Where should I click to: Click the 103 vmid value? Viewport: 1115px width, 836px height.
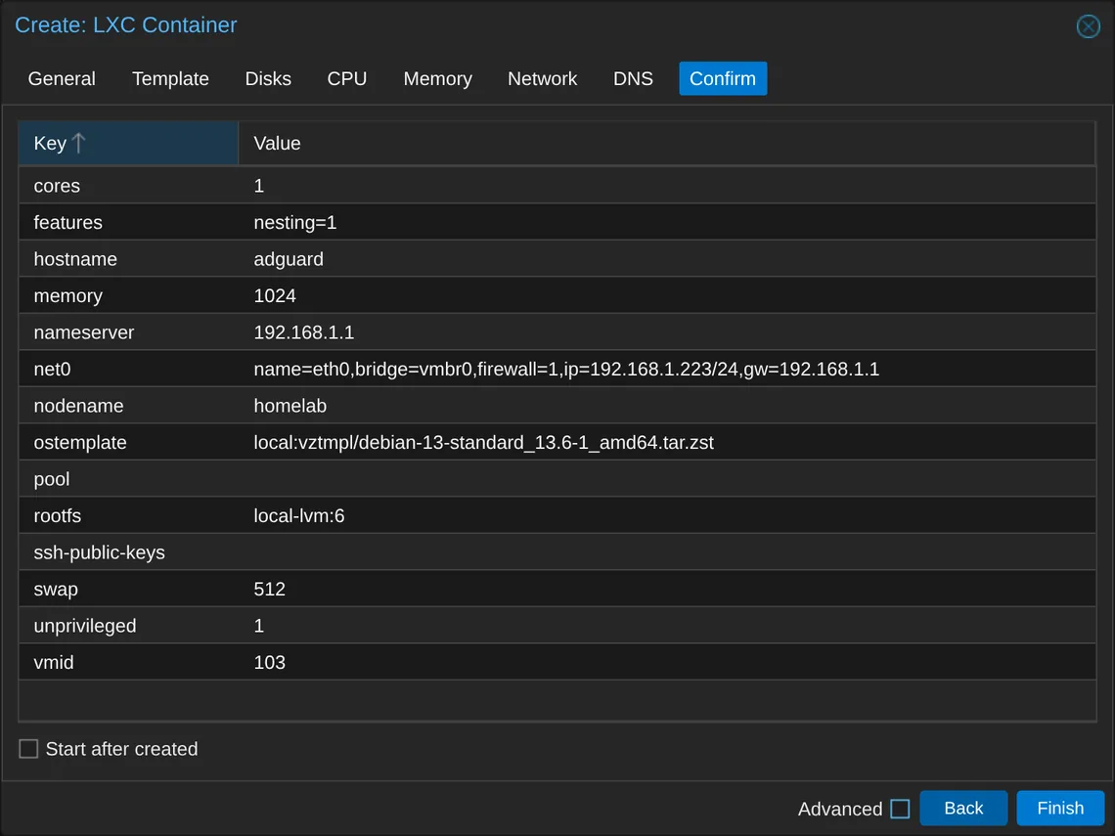[x=270, y=663]
